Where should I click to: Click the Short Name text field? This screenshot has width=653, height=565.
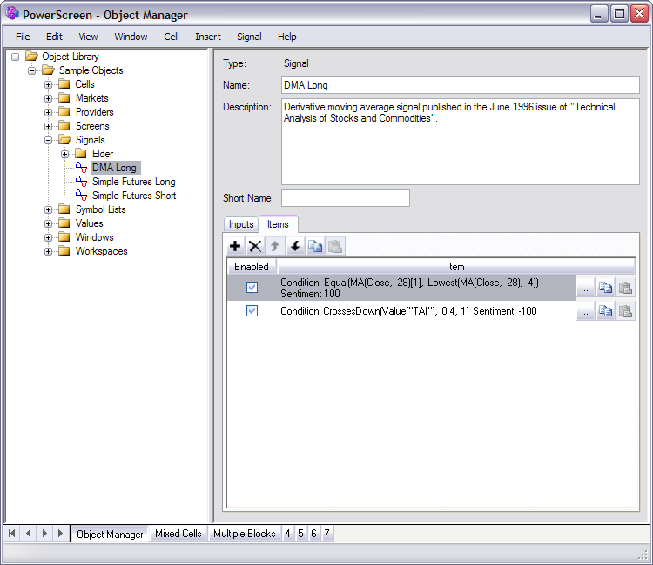click(x=345, y=198)
